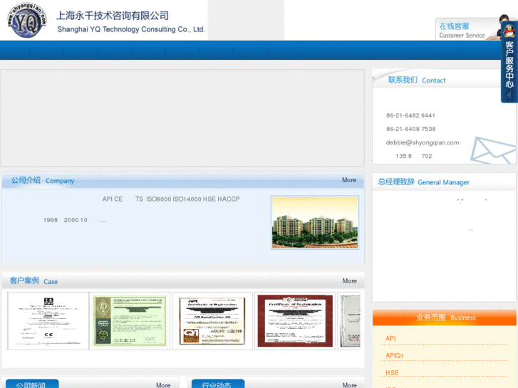Viewport: 518px width, 388px height.
Task: Click phone number 86-21-6482 6441
Action: click(410, 115)
